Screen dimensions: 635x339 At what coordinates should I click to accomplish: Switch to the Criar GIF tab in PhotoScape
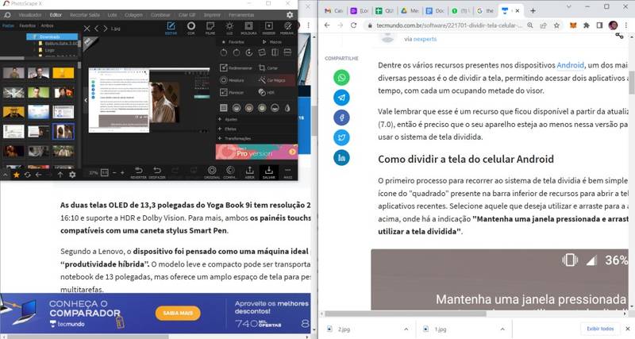[x=187, y=15]
